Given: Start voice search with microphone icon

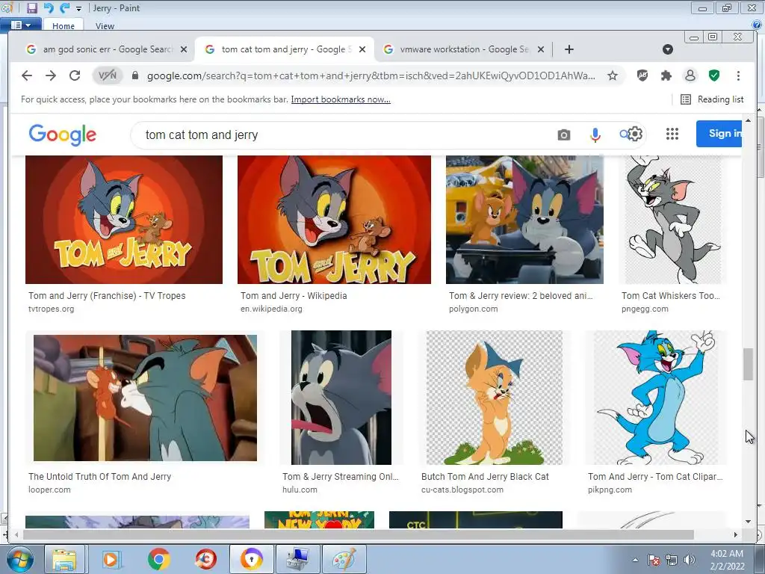Looking at the screenshot, I should (595, 135).
